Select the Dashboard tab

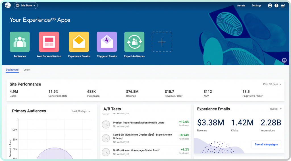[12, 70]
